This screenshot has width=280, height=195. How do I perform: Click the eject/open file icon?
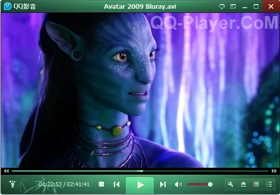[243, 184]
